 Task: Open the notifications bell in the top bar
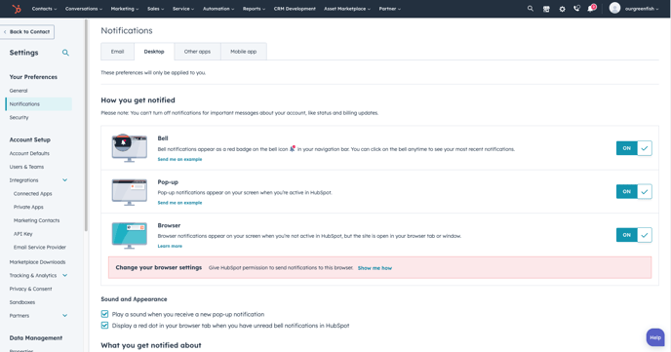591,8
